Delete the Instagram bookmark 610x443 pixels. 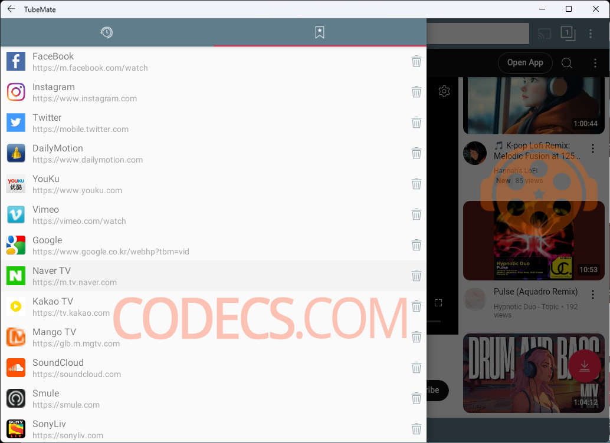[416, 92]
